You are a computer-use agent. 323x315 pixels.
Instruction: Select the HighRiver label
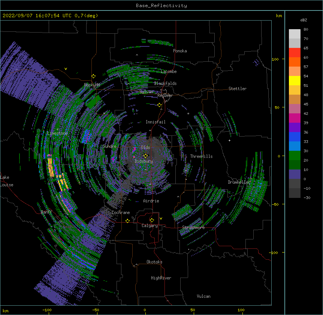tap(161, 278)
